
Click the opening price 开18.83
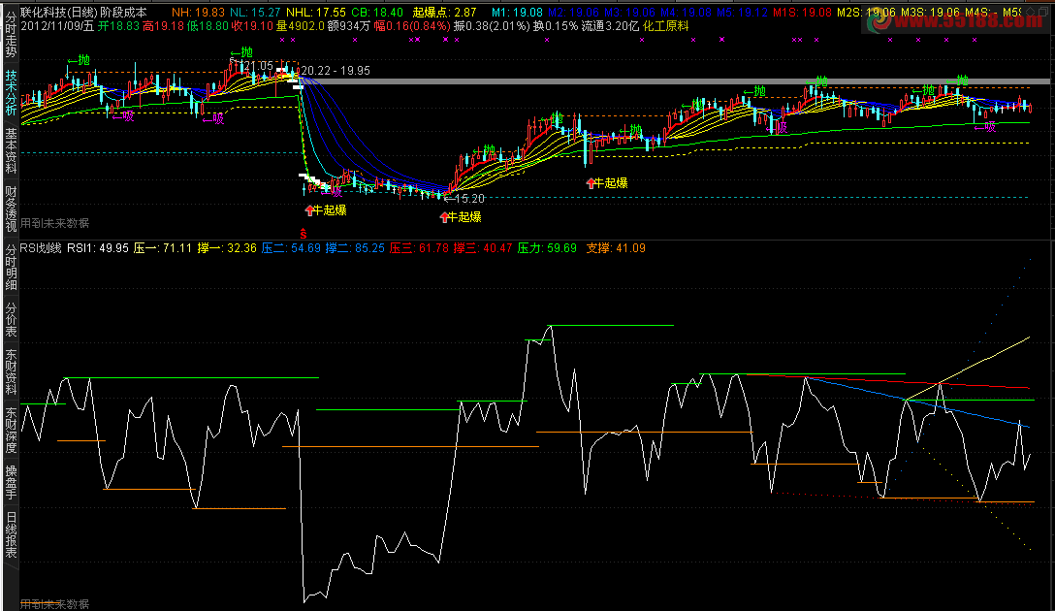click(118, 25)
